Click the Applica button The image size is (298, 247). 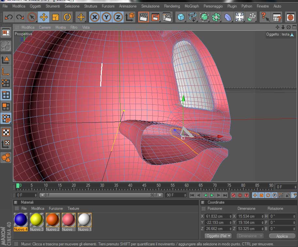[282, 236]
